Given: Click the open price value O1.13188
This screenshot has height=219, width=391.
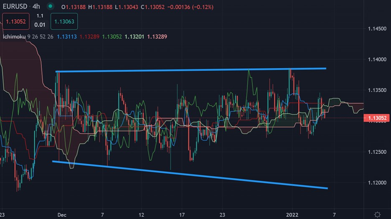Looking at the screenshot, I should pos(74,7).
